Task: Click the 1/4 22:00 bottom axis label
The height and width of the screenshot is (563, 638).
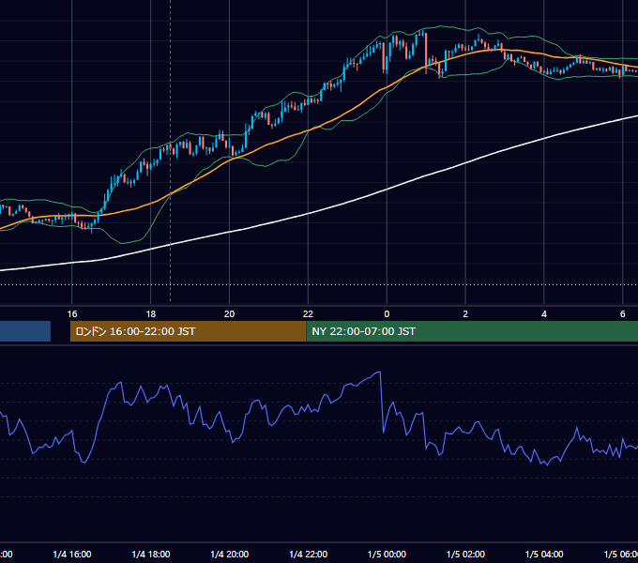Action: 308,555
